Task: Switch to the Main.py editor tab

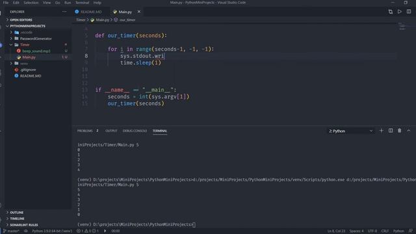Action: pyautogui.click(x=125, y=12)
